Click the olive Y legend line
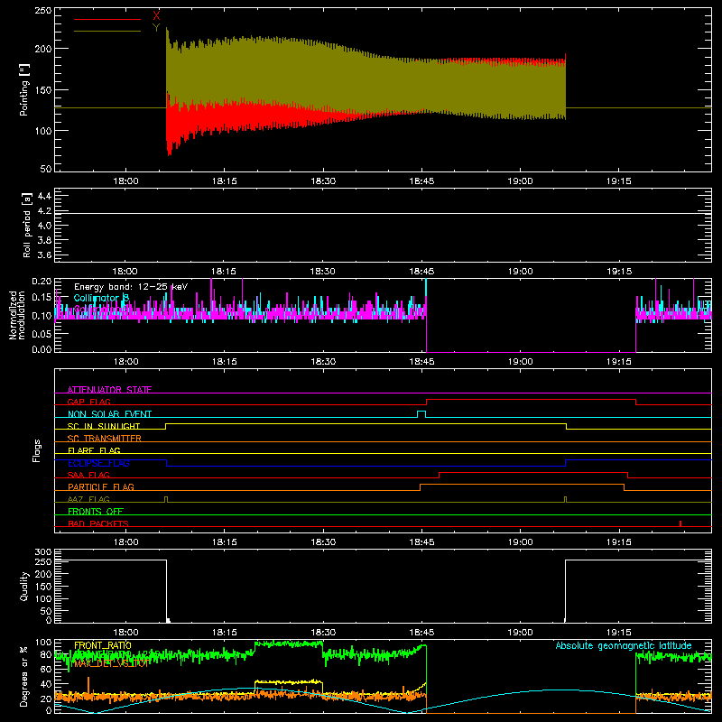722x722 pixels. point(106,32)
